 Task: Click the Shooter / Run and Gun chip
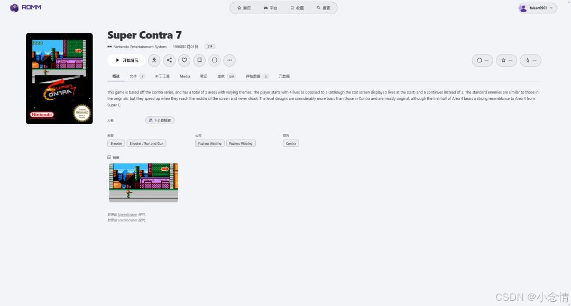pyautogui.click(x=146, y=143)
